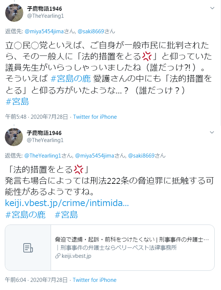This screenshot has width=221, height=290.
Task: Open the 午前6:04 2020年7月28日 timestamp
Action: pos(36,280)
